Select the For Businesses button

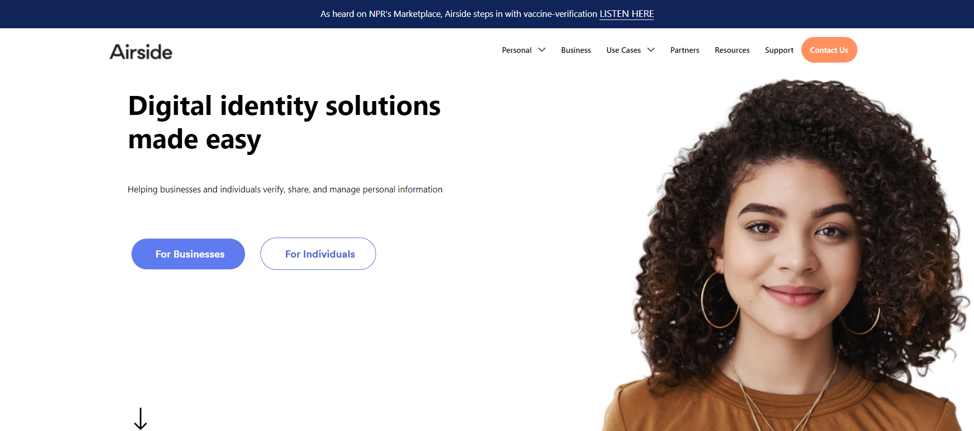tap(188, 254)
